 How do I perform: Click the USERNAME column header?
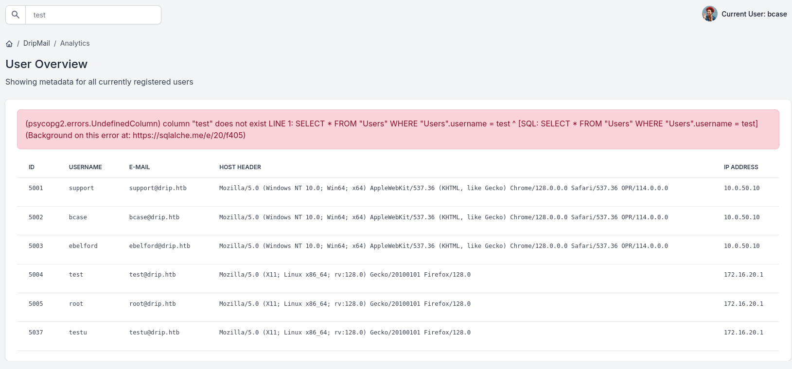pyautogui.click(x=86, y=167)
